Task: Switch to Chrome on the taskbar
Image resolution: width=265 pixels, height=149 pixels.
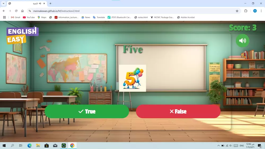Action: pos(72,146)
